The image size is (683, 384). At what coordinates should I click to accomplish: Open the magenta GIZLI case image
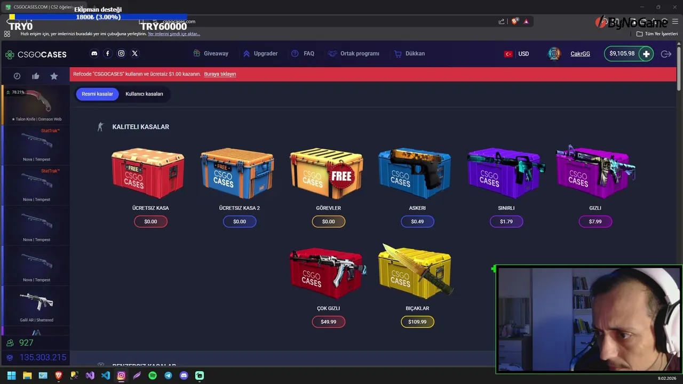tap(595, 172)
